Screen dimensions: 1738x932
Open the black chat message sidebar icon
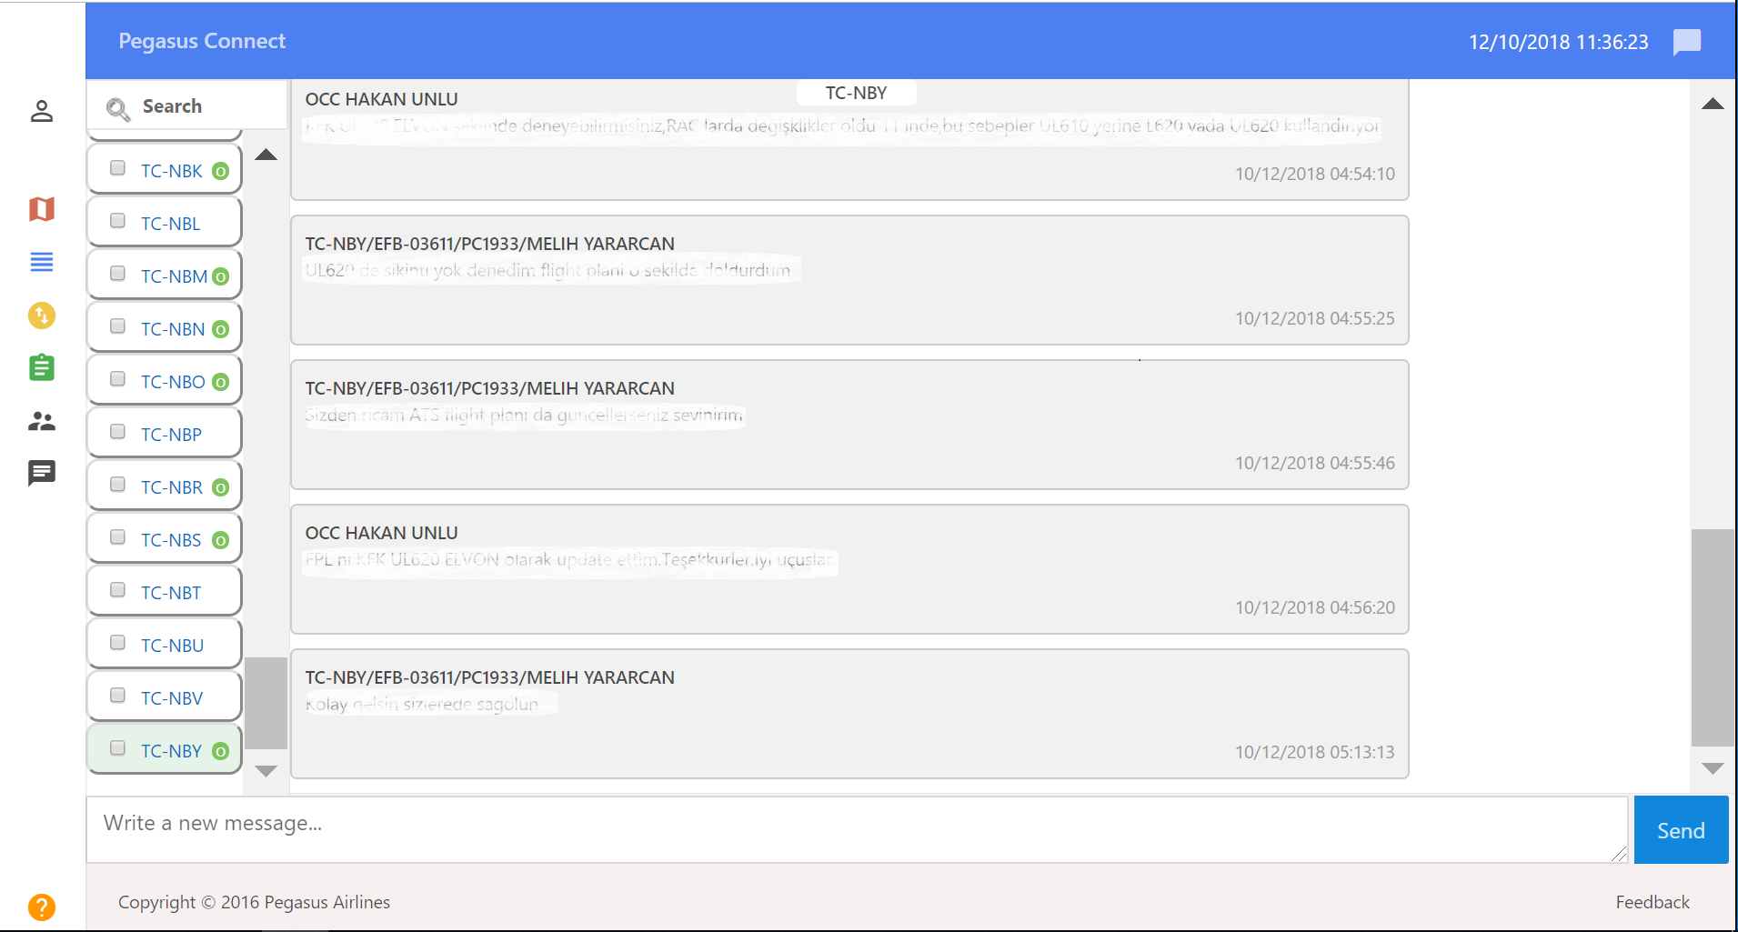coord(42,473)
